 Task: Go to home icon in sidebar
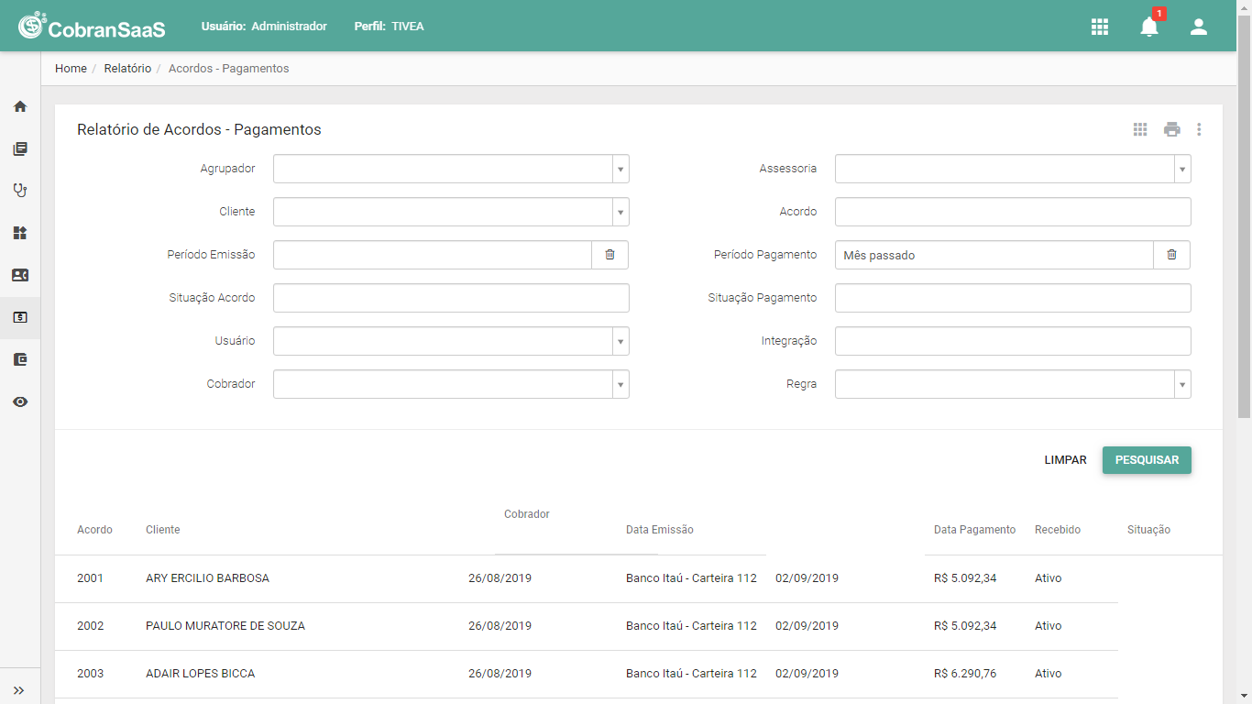[20, 106]
